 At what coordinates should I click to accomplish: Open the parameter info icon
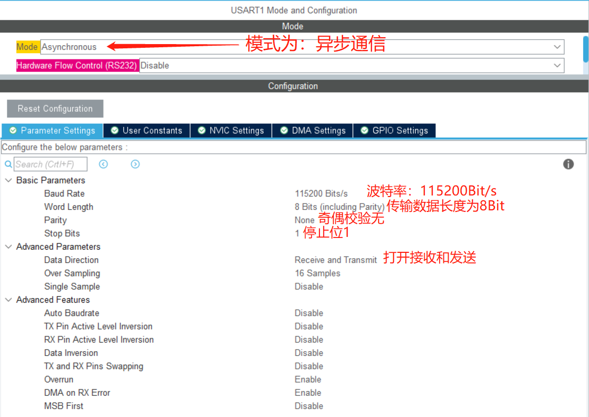click(568, 164)
